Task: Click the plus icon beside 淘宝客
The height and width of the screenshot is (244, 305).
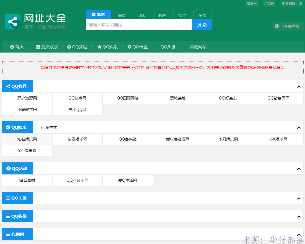Action: (x=43, y=127)
